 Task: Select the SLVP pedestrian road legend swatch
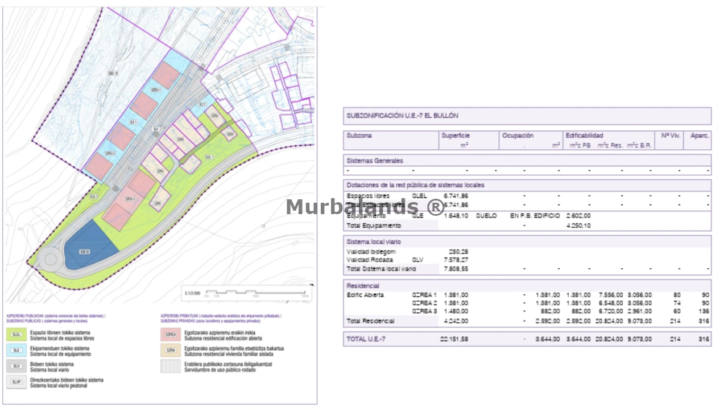(x=16, y=382)
